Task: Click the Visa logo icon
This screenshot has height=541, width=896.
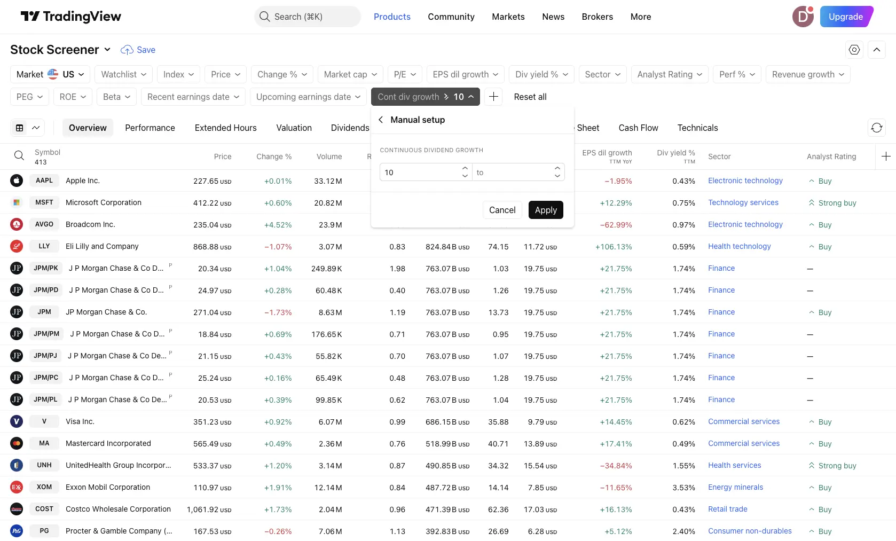Action: (17, 421)
